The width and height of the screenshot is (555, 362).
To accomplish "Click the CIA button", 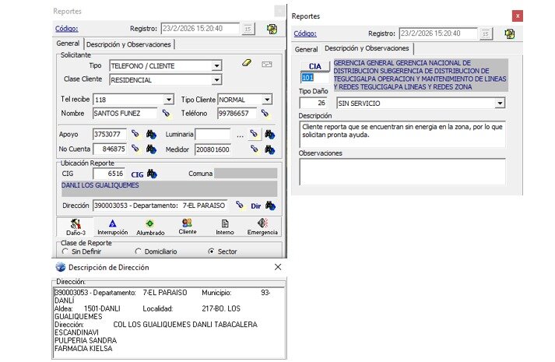I will pyautogui.click(x=315, y=66).
